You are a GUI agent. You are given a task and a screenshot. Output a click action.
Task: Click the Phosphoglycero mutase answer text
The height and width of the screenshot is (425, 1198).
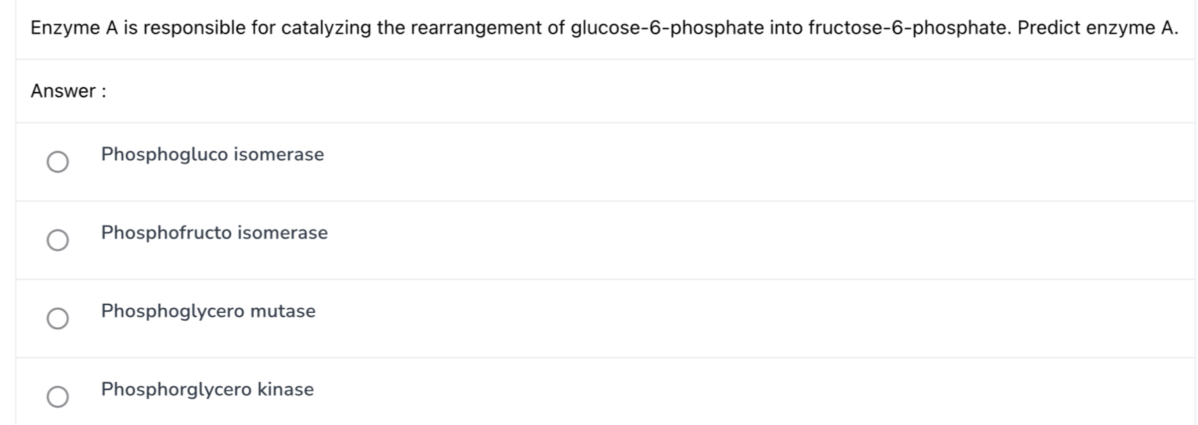coord(208,312)
